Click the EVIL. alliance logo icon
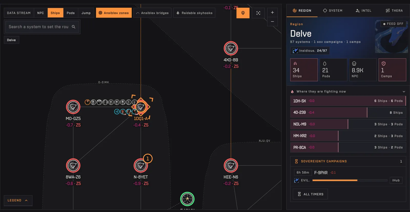Image resolution: width=410 pixels, height=212 pixels. tap(296, 180)
